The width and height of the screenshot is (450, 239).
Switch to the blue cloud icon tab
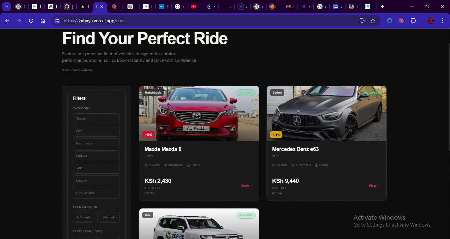tap(335, 7)
